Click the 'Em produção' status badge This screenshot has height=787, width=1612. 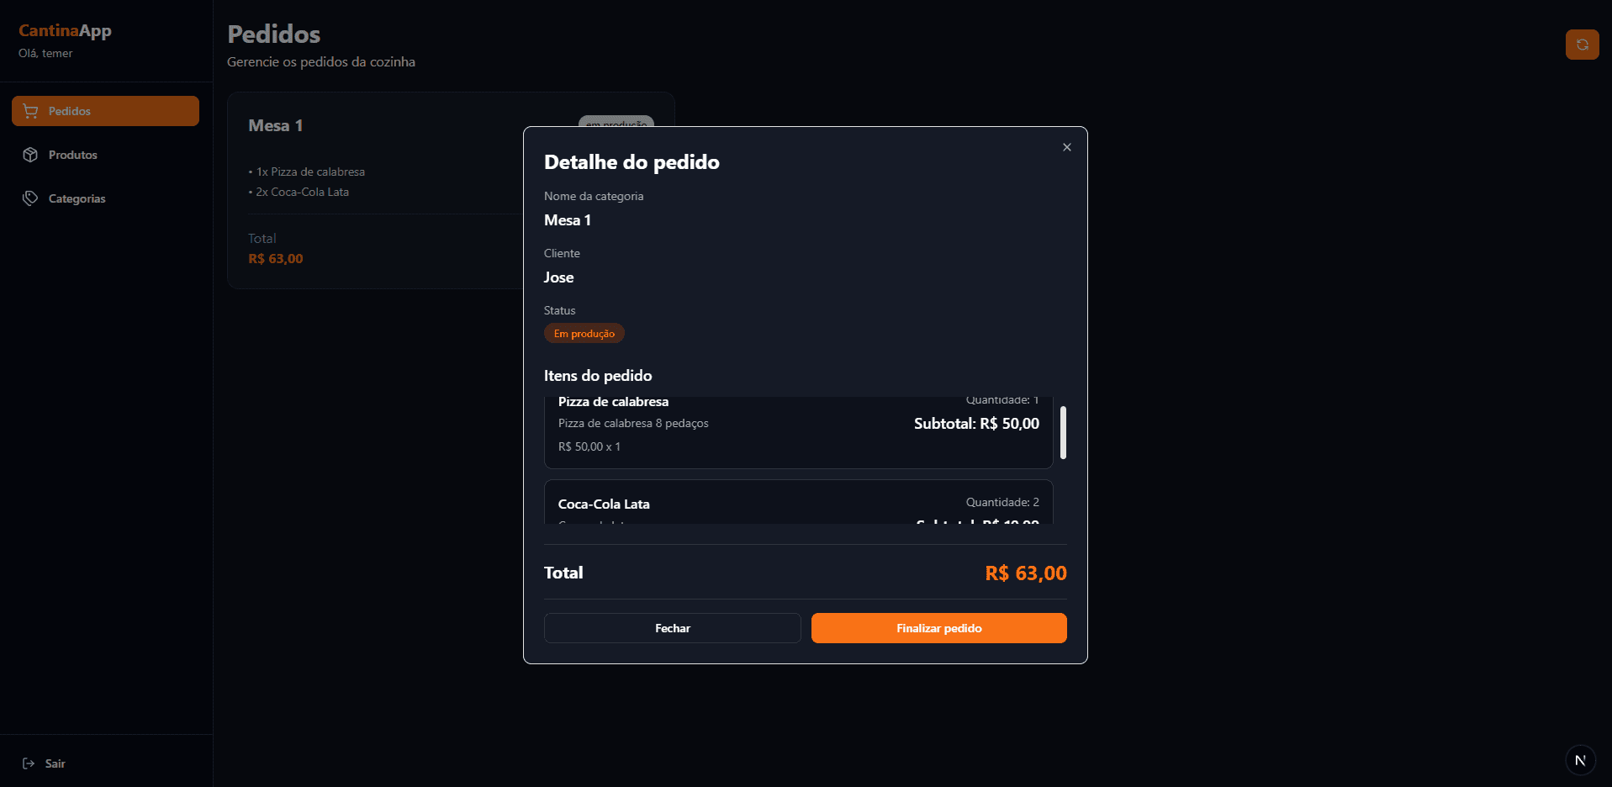[584, 333]
